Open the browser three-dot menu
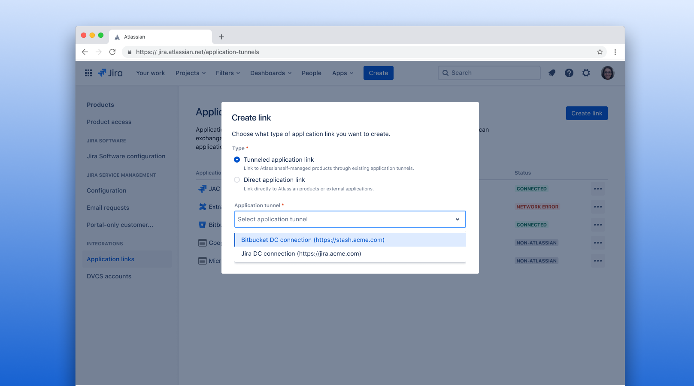The image size is (694, 386). [x=615, y=52]
